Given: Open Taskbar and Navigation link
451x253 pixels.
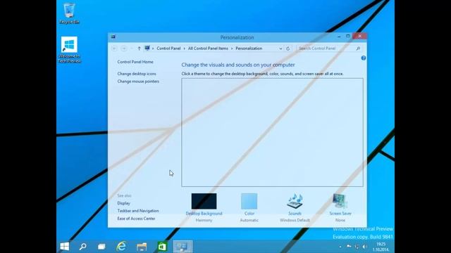Looking at the screenshot, I should point(138,211).
